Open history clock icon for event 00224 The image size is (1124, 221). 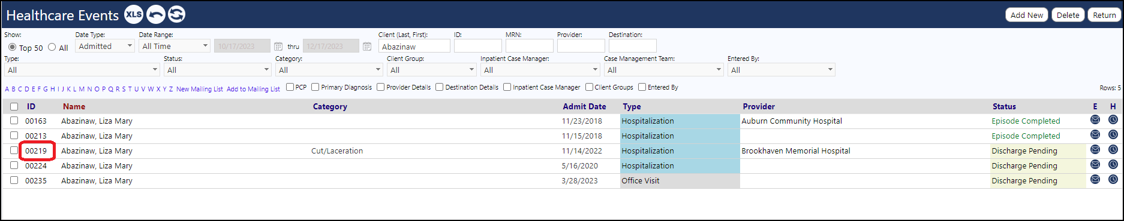click(x=1113, y=165)
